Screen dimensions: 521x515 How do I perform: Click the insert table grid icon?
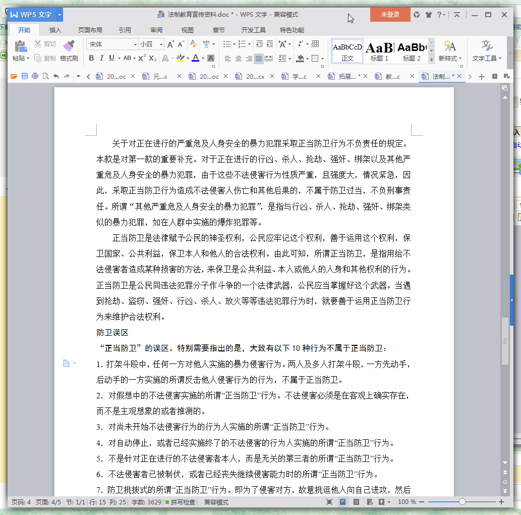pos(316,44)
